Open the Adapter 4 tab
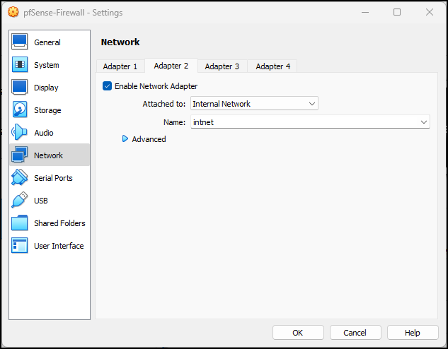This screenshot has height=349, width=448. (x=273, y=66)
